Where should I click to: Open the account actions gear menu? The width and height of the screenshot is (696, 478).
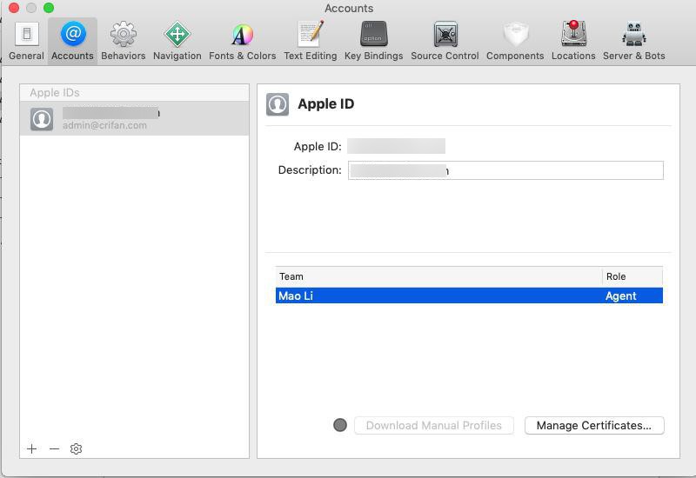click(76, 448)
